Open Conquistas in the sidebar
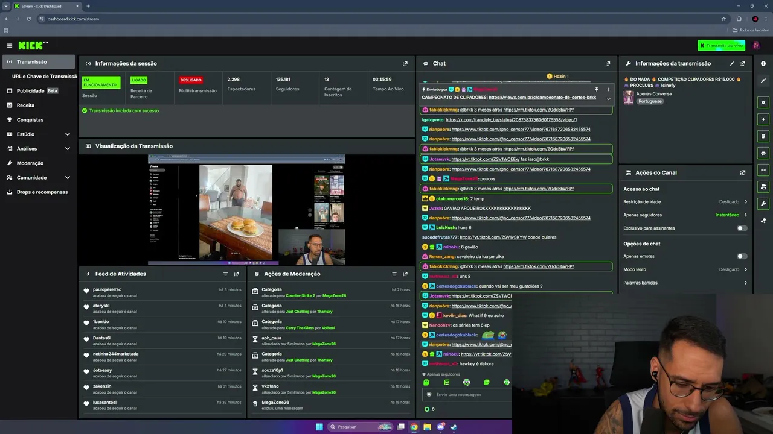The width and height of the screenshot is (773, 434). [x=39, y=120]
